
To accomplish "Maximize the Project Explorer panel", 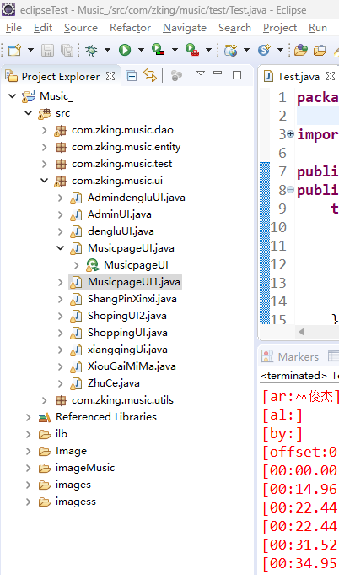I will [x=237, y=75].
